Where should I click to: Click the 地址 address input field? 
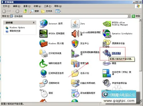tap(69, 16)
